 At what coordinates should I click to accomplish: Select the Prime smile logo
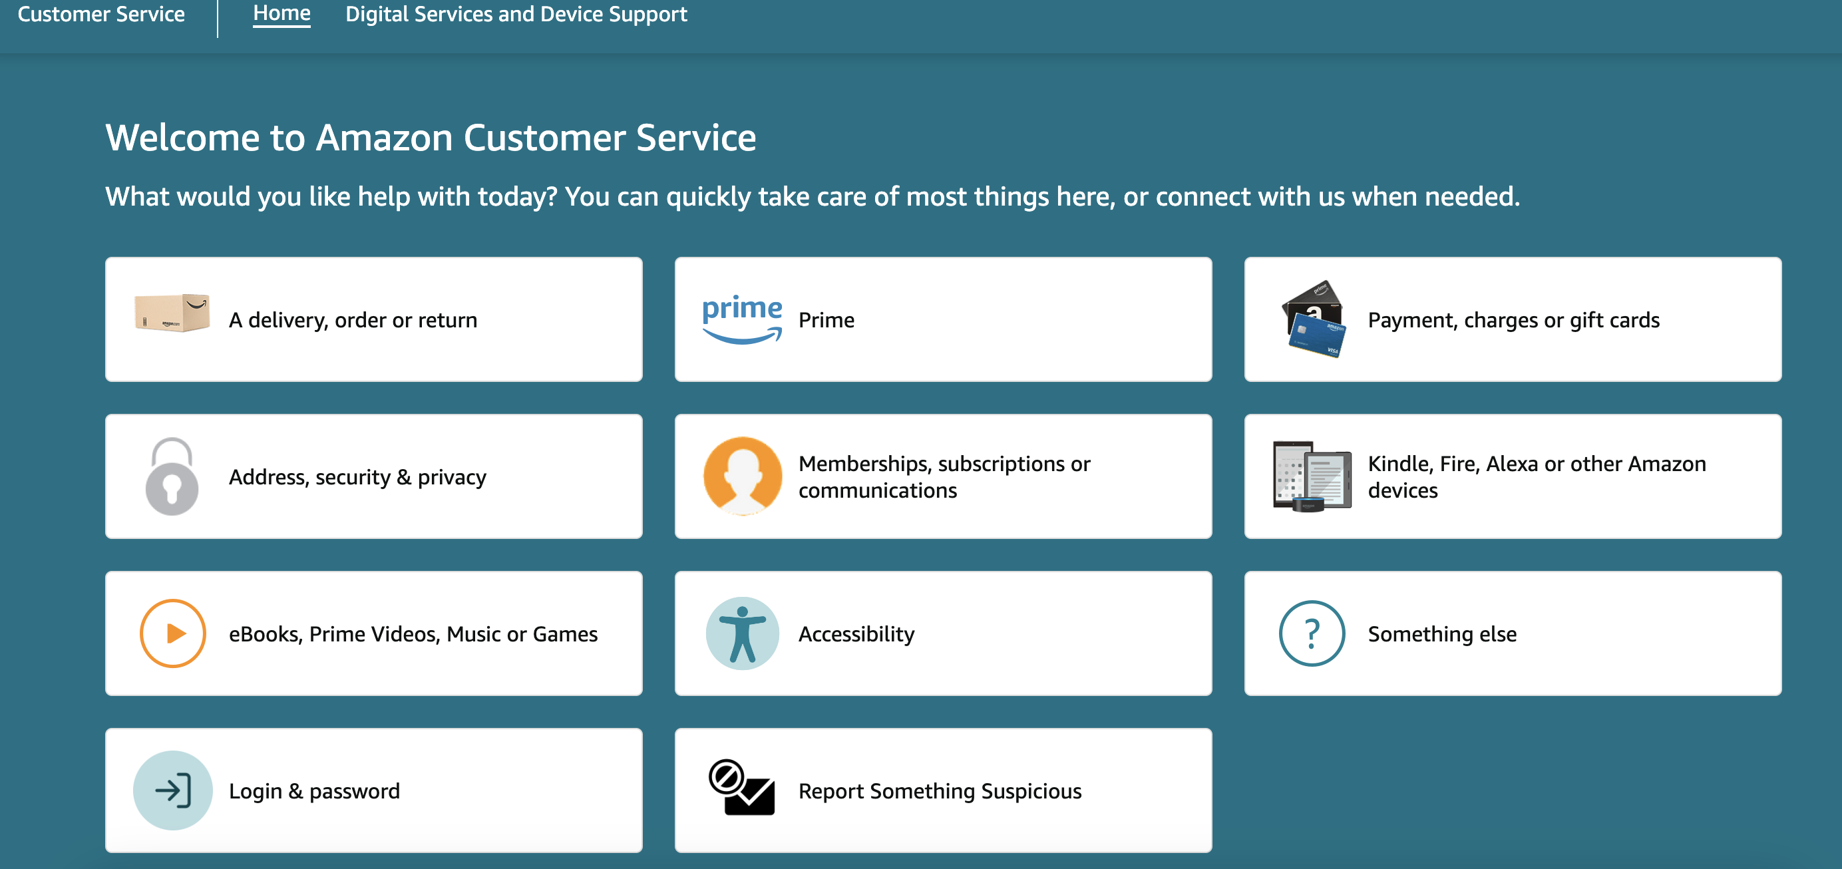click(x=741, y=319)
